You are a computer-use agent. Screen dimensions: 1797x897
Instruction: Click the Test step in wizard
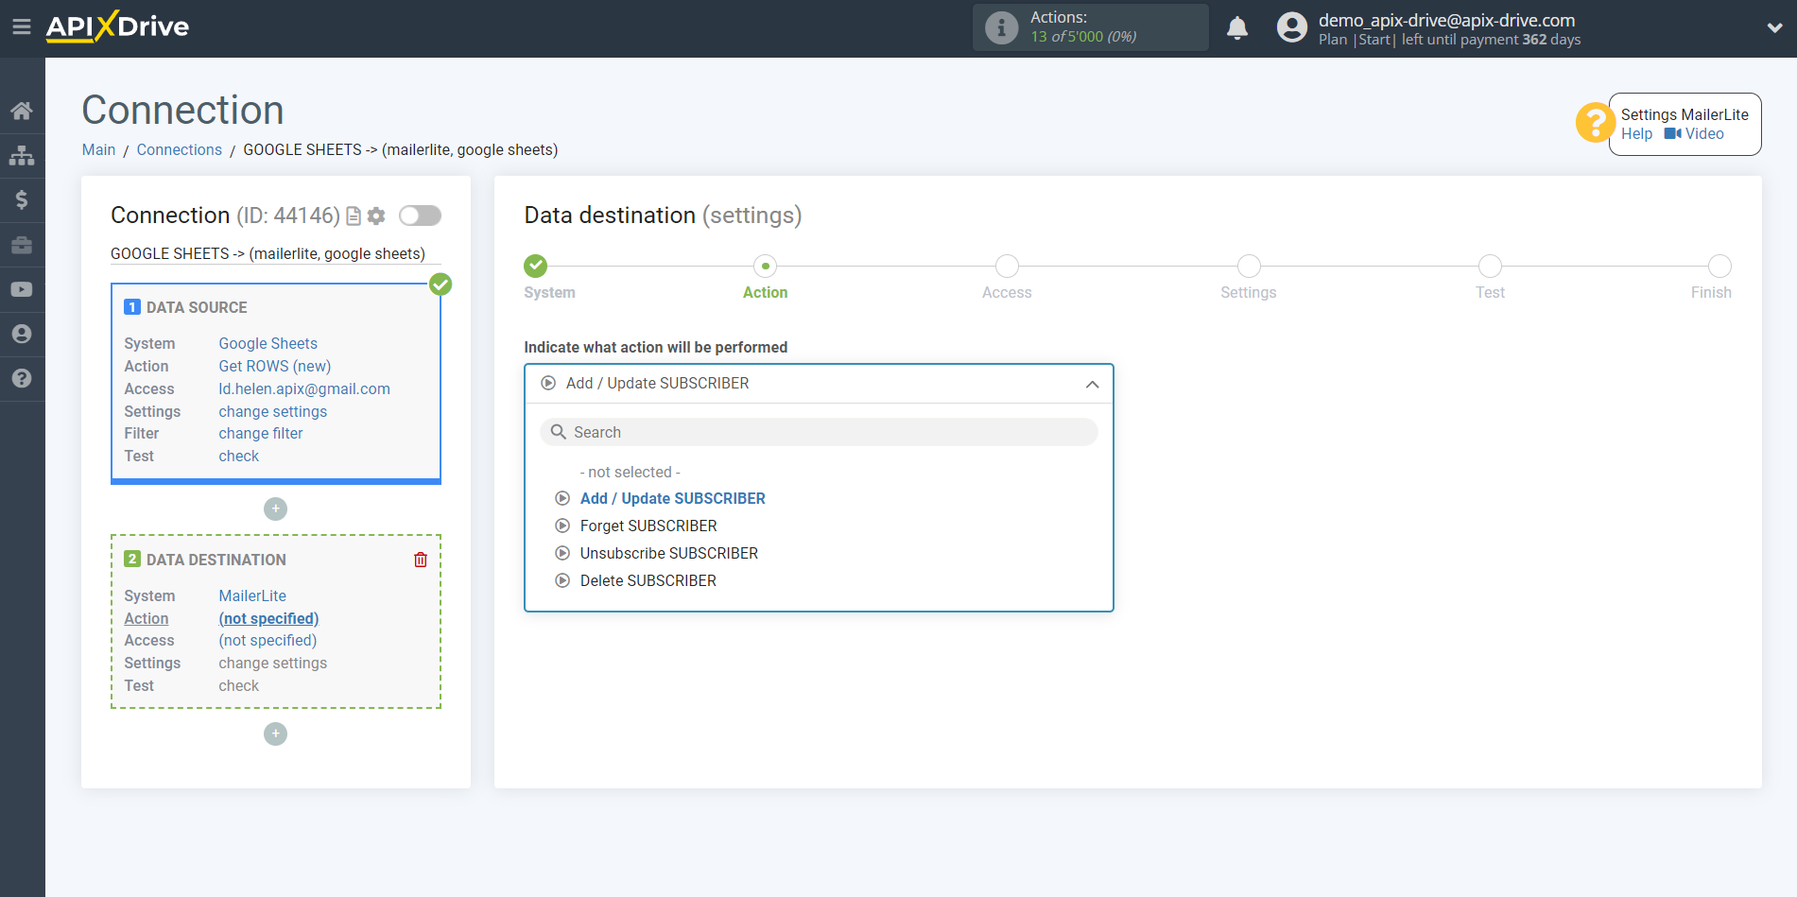click(1490, 266)
